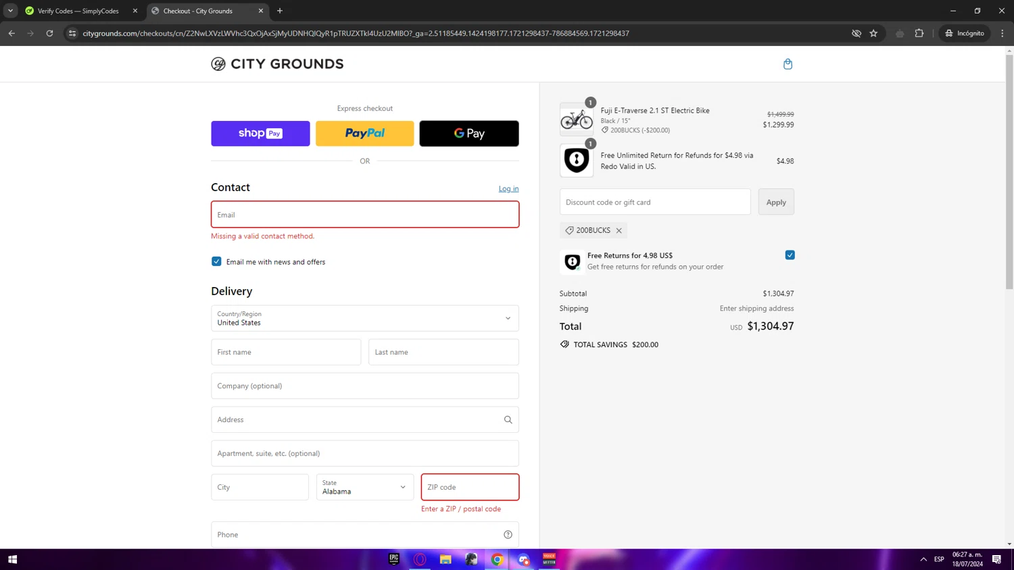This screenshot has height=570, width=1014.
Task: Click the browser back arrow
Action: pyautogui.click(x=11, y=33)
